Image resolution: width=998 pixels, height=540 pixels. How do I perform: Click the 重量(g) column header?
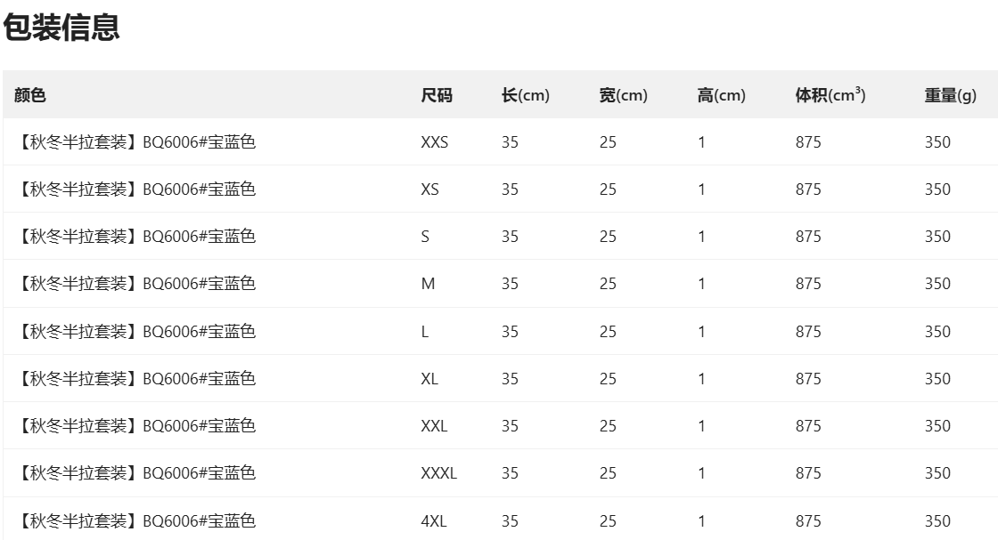(950, 95)
